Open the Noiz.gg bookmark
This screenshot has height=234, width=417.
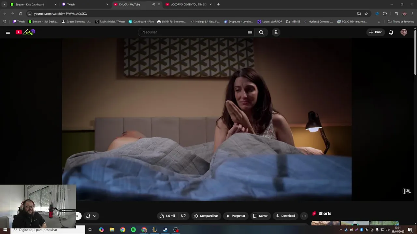click(205, 22)
